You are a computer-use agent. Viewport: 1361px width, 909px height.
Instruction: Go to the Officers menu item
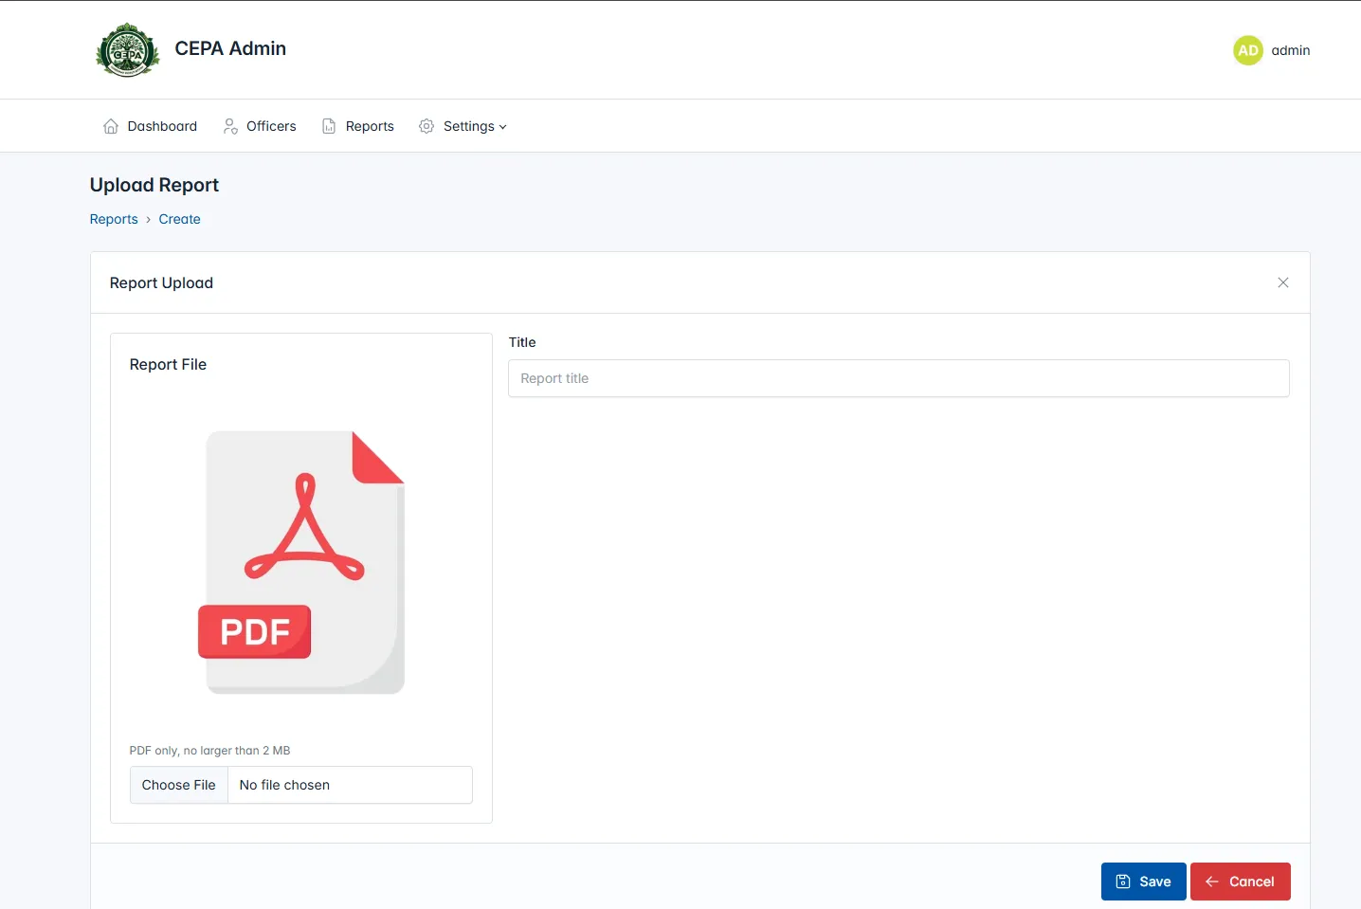pos(271,126)
